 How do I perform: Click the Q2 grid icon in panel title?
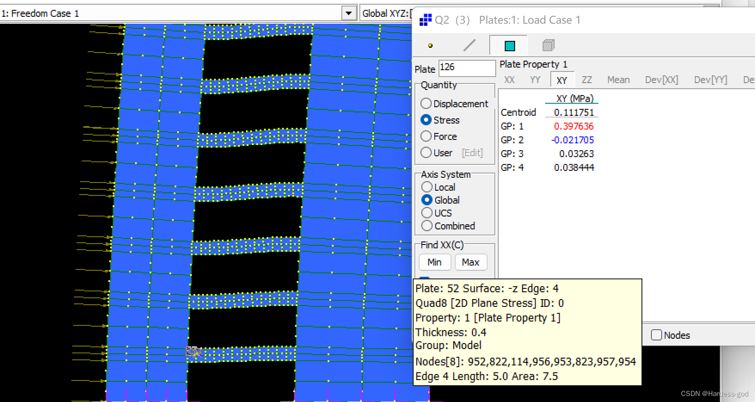click(425, 19)
